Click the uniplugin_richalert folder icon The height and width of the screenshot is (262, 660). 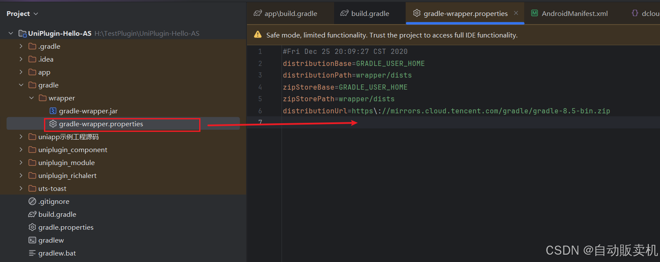coord(32,175)
